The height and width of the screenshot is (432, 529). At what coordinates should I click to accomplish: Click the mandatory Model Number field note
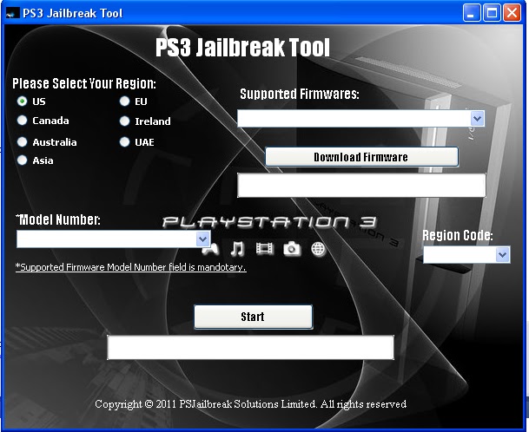point(131,267)
